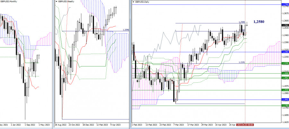Viewport: 289px width, 129px height.
Task: Click the green 1.2095 price level tag
Action: coord(285,73)
